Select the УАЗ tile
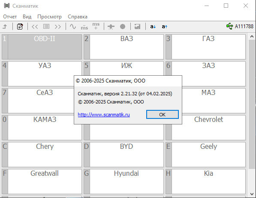Image resolution: width=256 pixels, height=198 pixels. (x=42, y=74)
